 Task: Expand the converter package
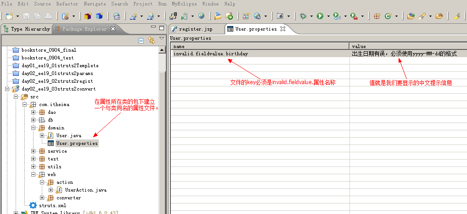[42, 198]
